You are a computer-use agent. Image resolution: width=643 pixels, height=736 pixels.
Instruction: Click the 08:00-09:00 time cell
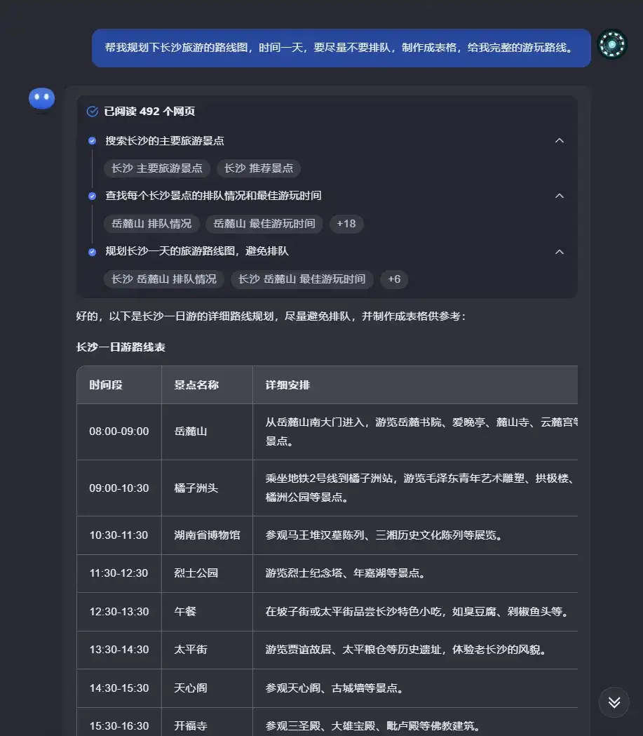pos(119,431)
